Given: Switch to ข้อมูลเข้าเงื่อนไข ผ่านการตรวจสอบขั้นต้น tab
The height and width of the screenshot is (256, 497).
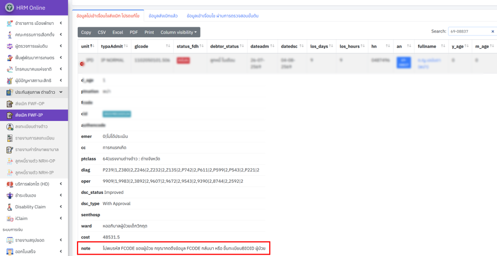Looking at the screenshot, I should [x=222, y=16].
